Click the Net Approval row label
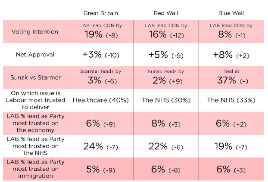Screen dimensions: 268x182 click(35, 55)
